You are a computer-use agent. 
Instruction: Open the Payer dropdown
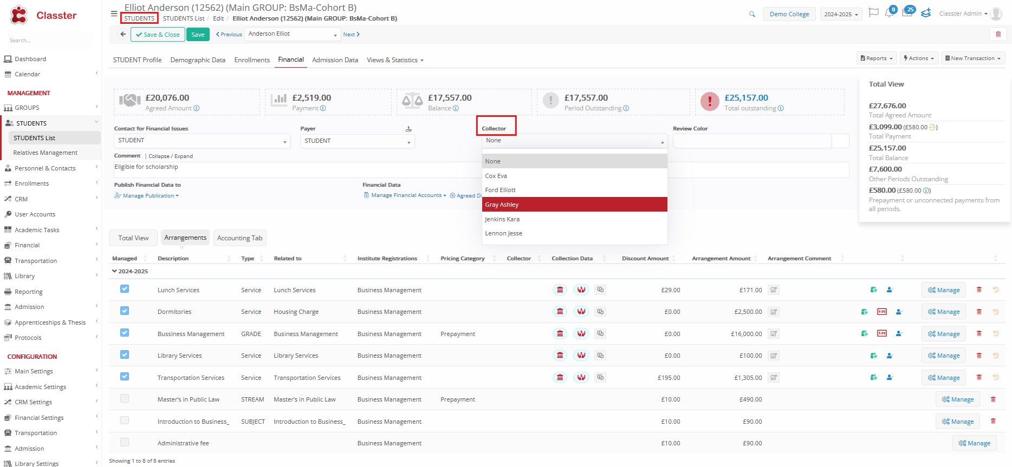(x=357, y=141)
